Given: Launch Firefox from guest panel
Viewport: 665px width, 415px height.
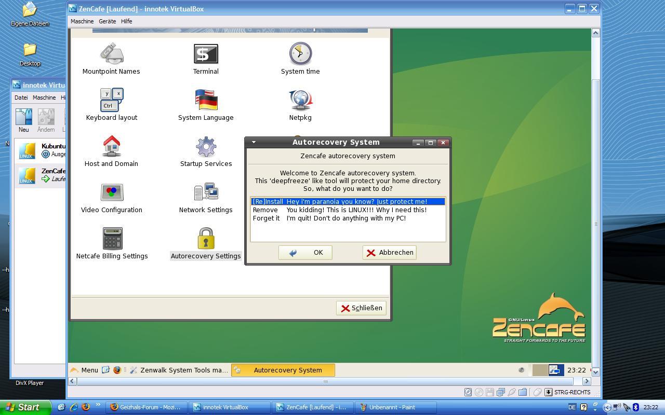Looking at the screenshot, I should [117, 370].
